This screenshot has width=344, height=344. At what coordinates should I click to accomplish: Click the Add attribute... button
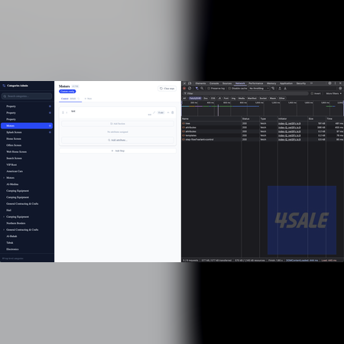118,140
